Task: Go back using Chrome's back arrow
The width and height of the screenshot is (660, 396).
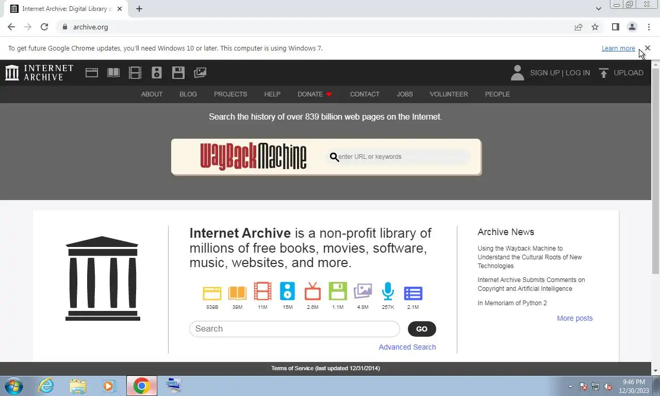Action: (x=11, y=27)
